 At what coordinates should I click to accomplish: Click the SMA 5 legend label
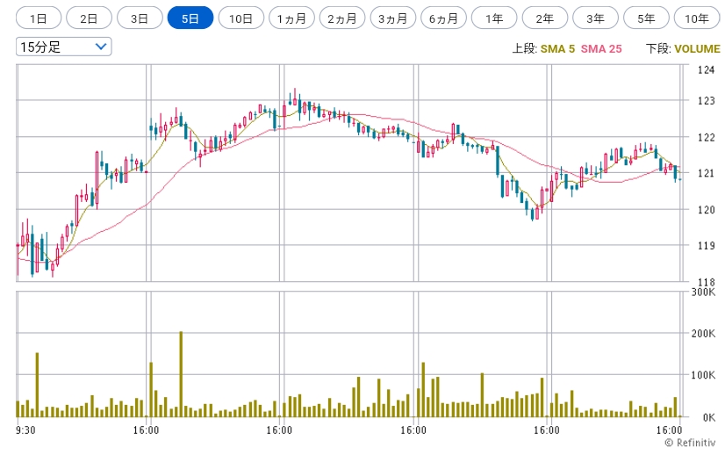[x=557, y=48]
